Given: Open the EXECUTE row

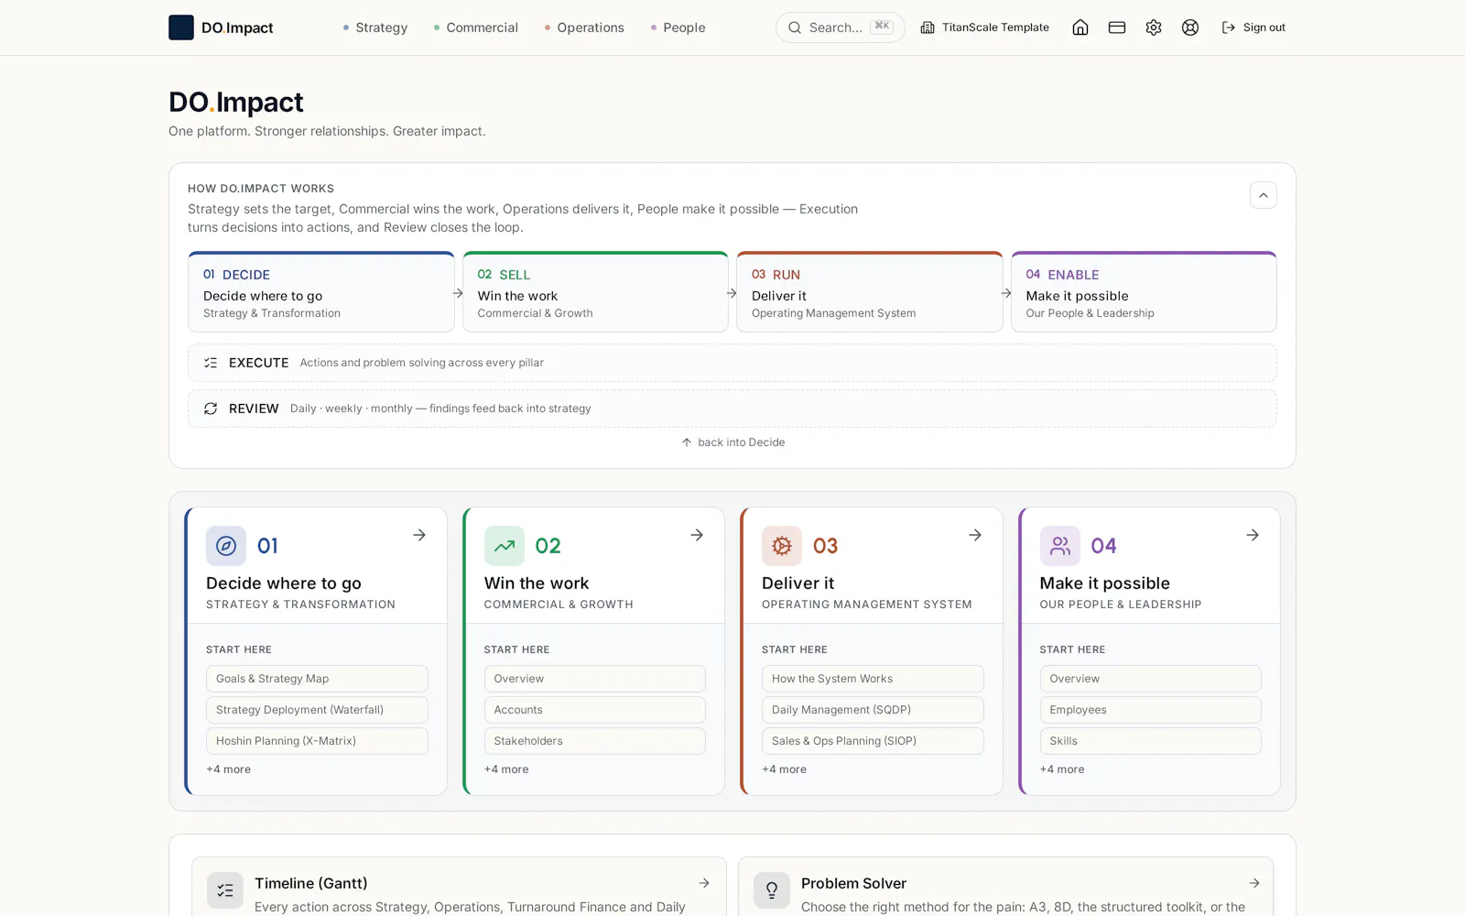Looking at the screenshot, I should [732, 363].
